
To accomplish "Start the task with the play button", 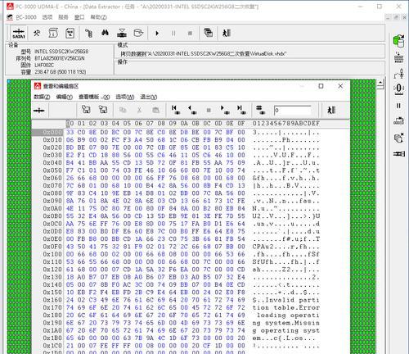I will pyautogui.click(x=157, y=34).
